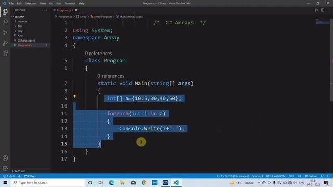Click in Windows search box
The height and width of the screenshot is (187, 333).
[x=48, y=182]
